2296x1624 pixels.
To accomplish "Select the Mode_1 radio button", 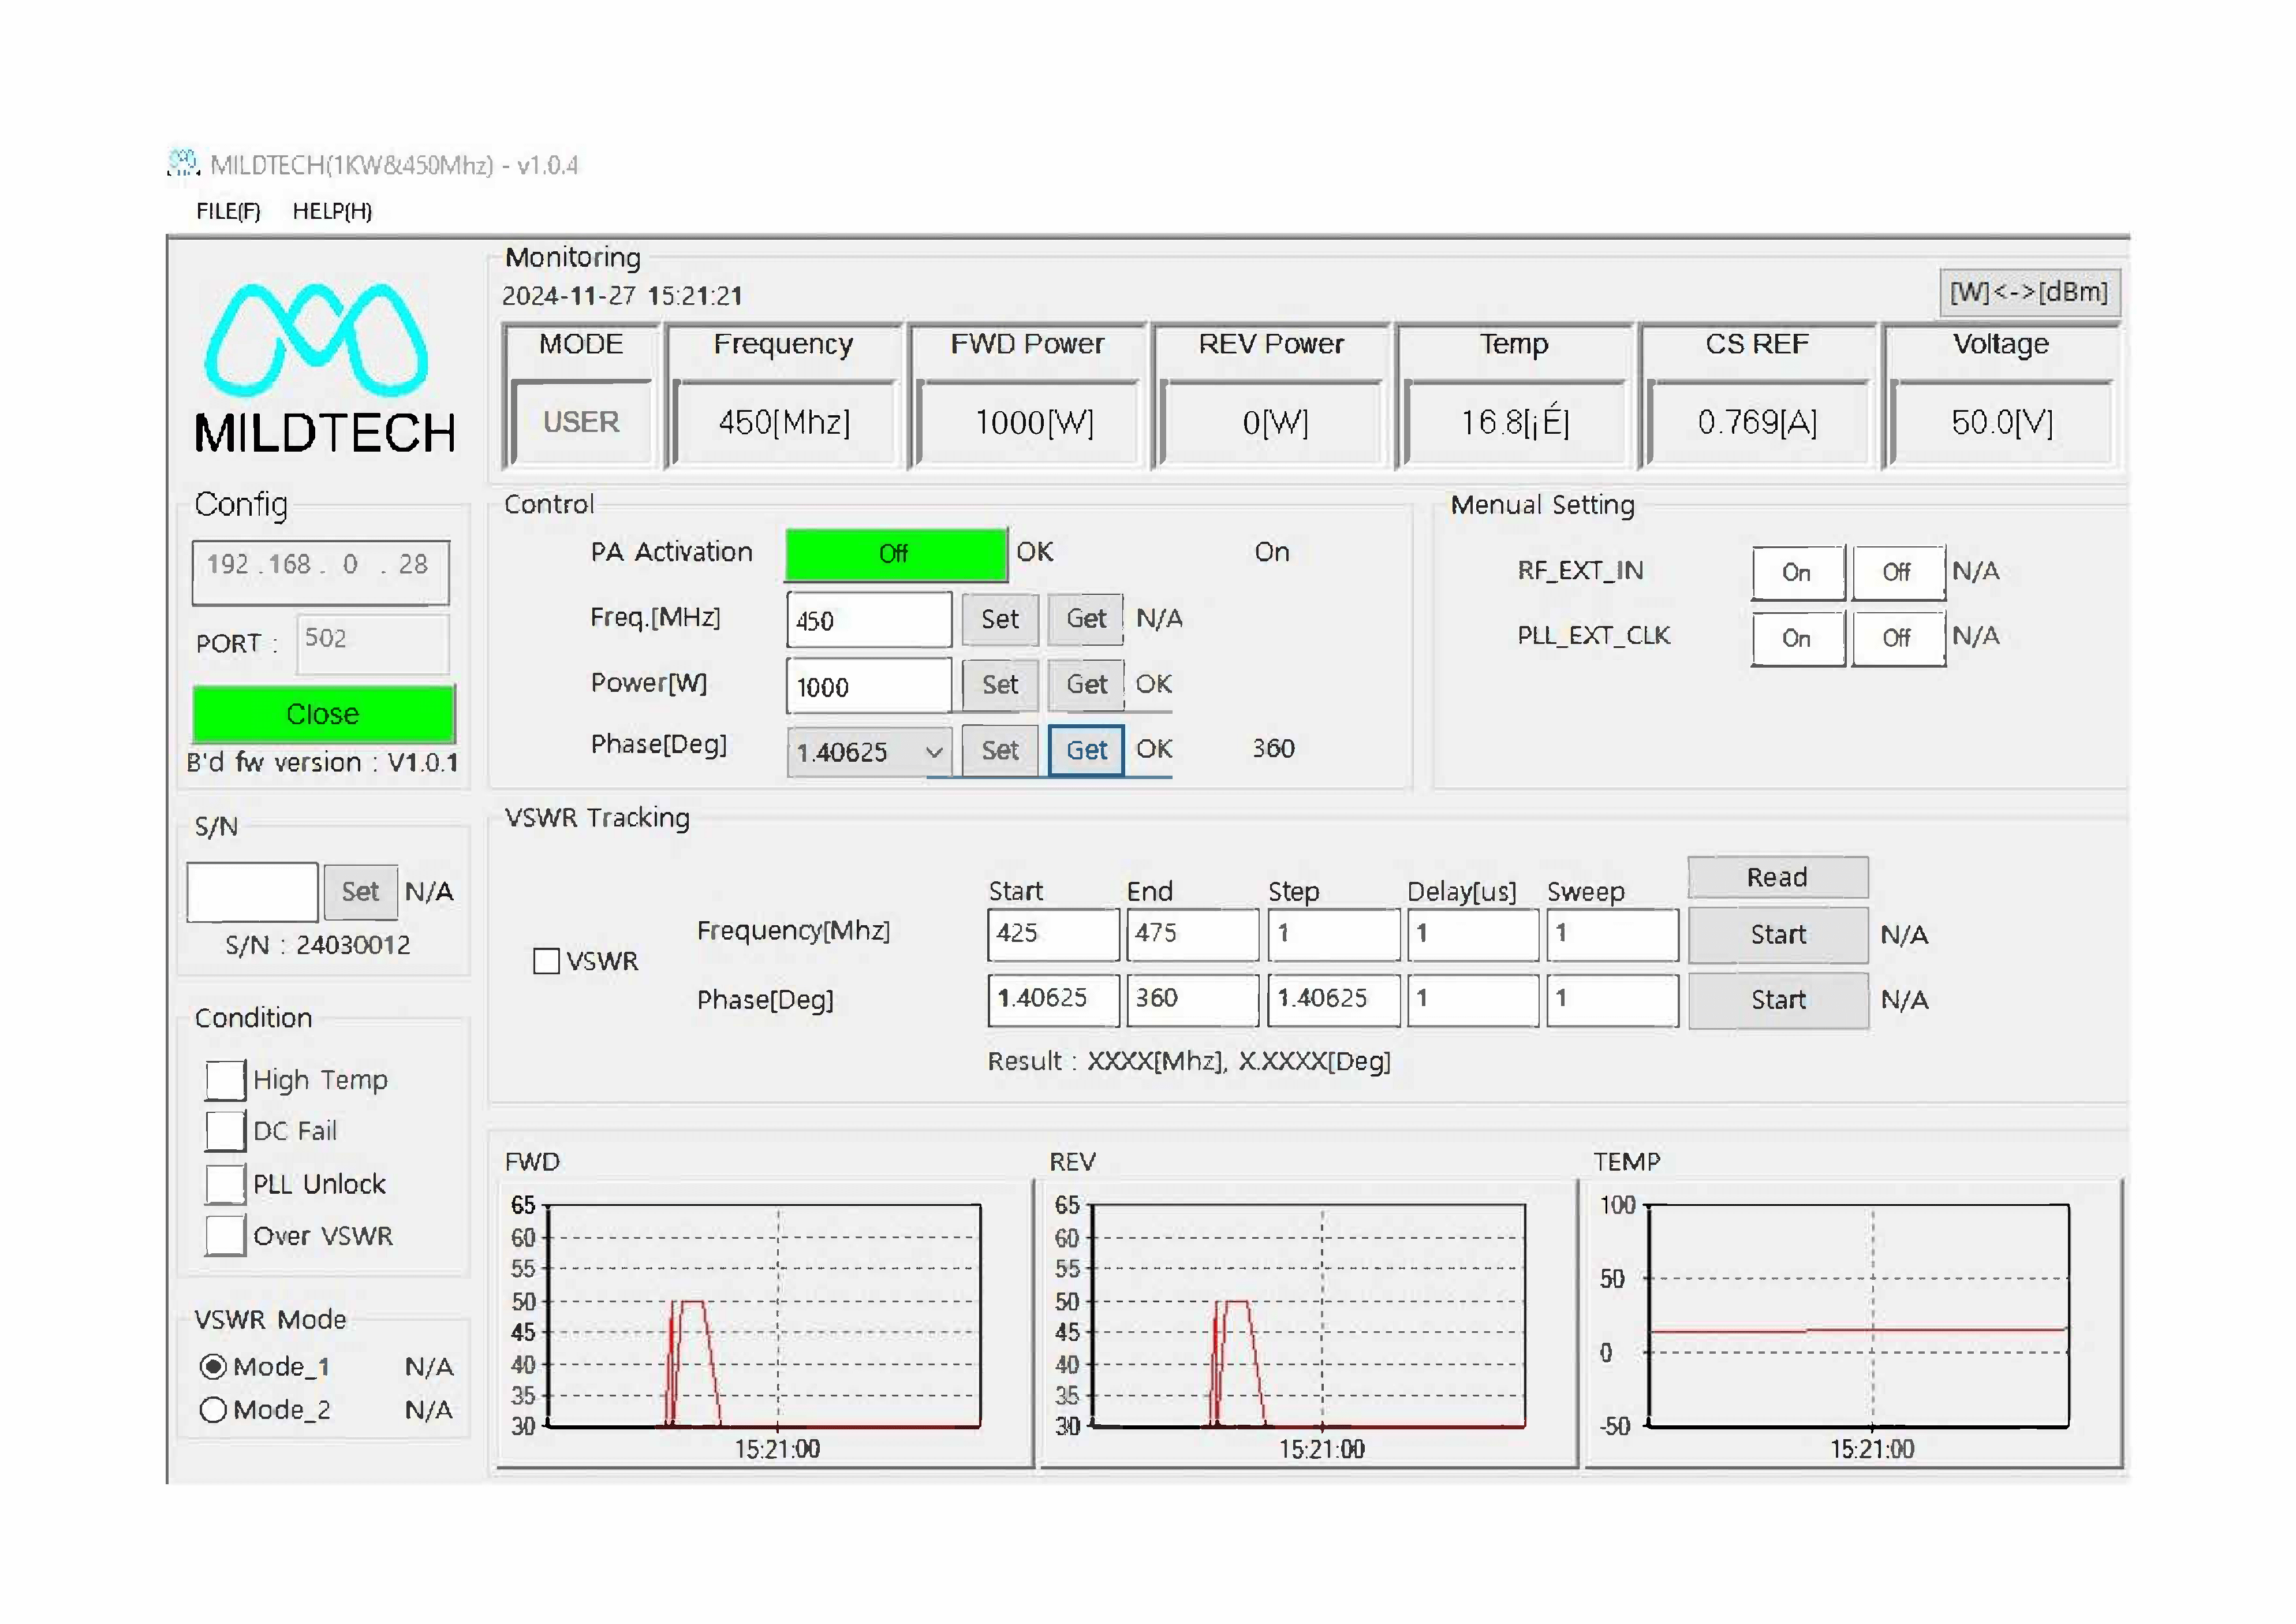I will pos(213,1367).
